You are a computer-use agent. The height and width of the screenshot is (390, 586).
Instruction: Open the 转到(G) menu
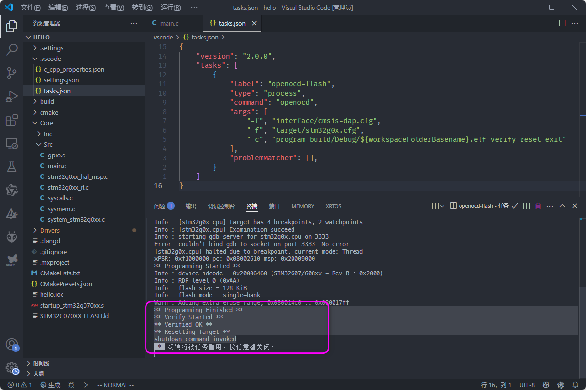pyautogui.click(x=142, y=8)
